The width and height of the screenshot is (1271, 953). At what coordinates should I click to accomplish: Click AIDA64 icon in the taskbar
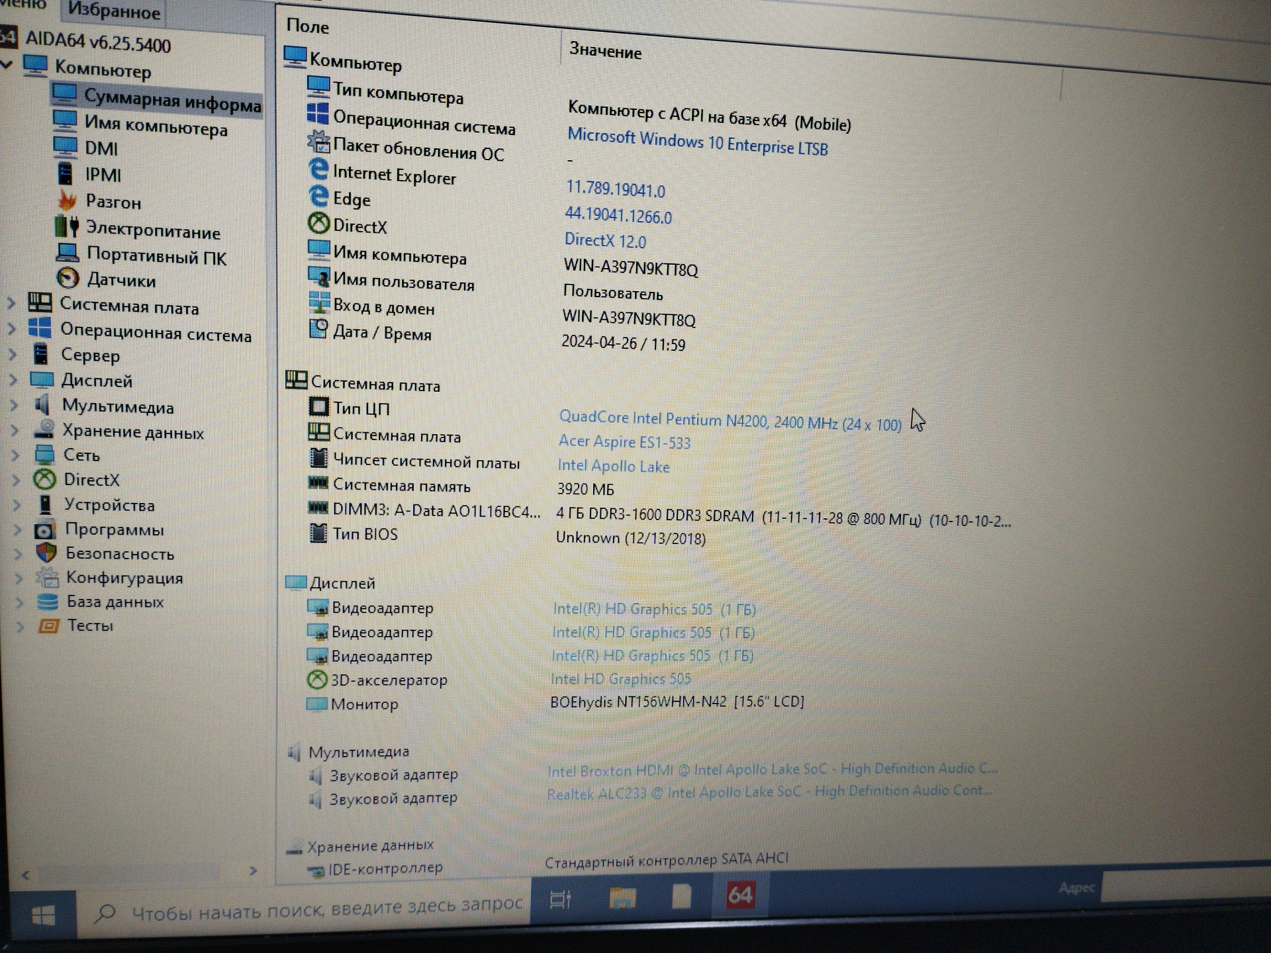point(739,895)
